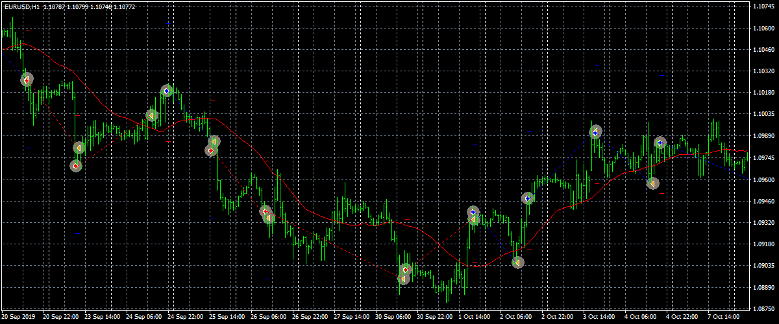
Task: Click the blue buy arrow at the 24 Sep 22:00 peak
Action: [167, 91]
